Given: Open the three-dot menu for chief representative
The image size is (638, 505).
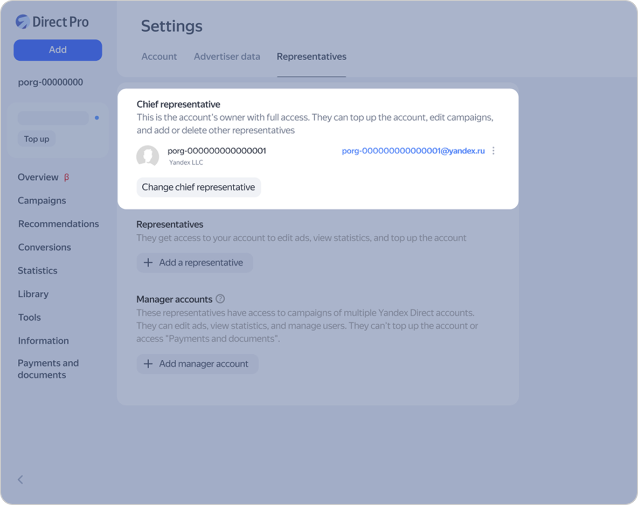Looking at the screenshot, I should click(x=493, y=151).
